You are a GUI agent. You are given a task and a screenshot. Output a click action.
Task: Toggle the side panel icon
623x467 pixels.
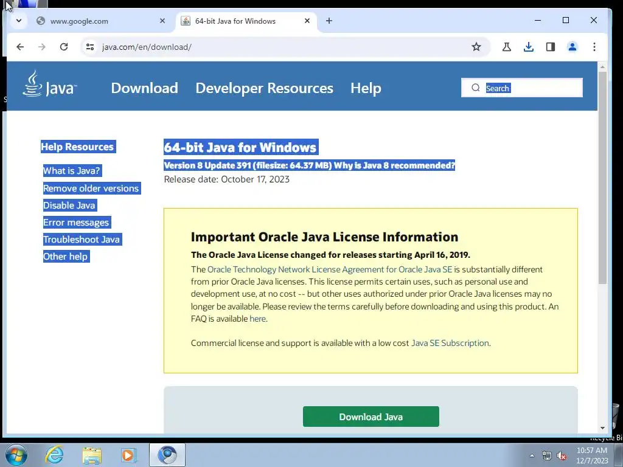click(550, 47)
